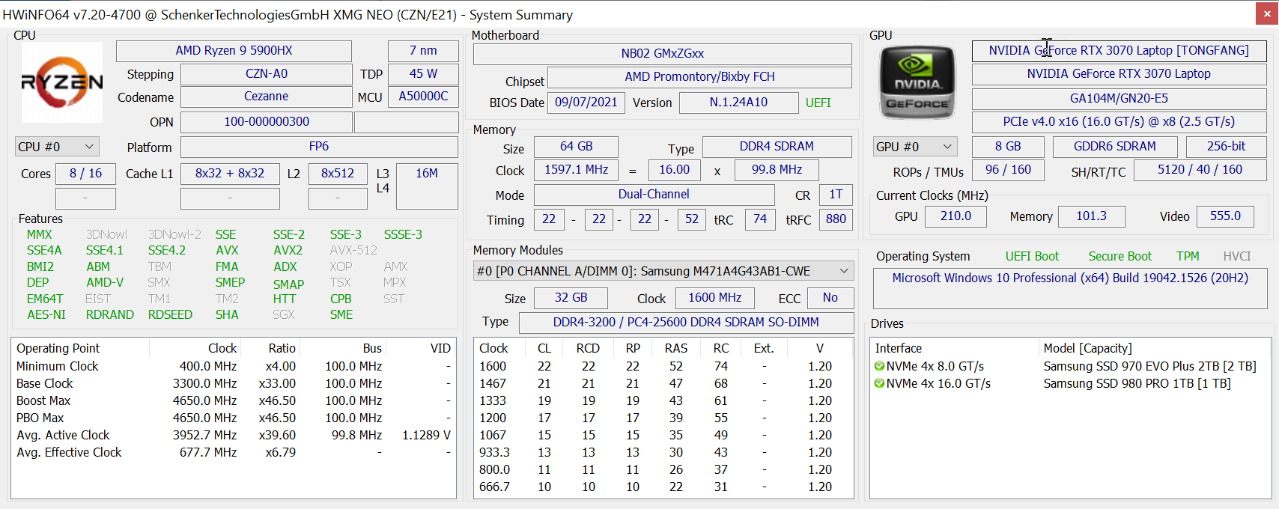Click the 7 nm process value
Image resolution: width=1279 pixels, height=509 pixels.
pyautogui.click(x=423, y=51)
